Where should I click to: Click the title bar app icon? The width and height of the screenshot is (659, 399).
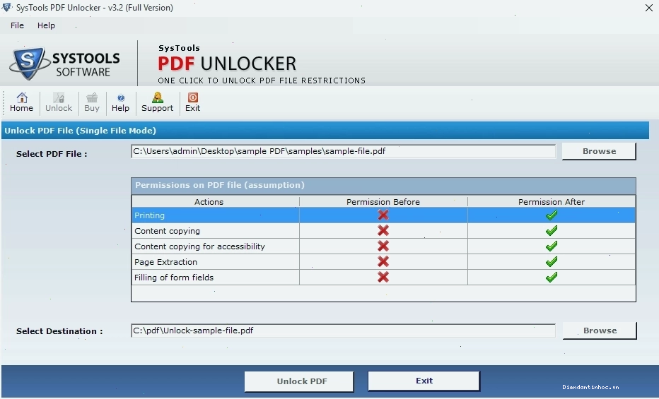pos(7,7)
